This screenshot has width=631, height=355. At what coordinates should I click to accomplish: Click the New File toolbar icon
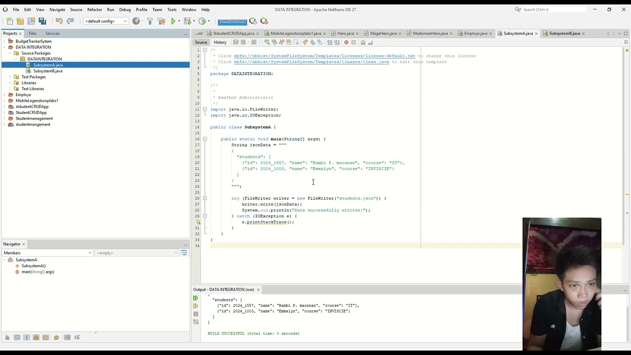(x=9, y=21)
